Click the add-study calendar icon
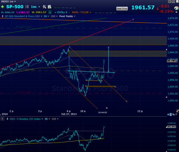The image size is (179, 152). pyautogui.click(x=50, y=7)
